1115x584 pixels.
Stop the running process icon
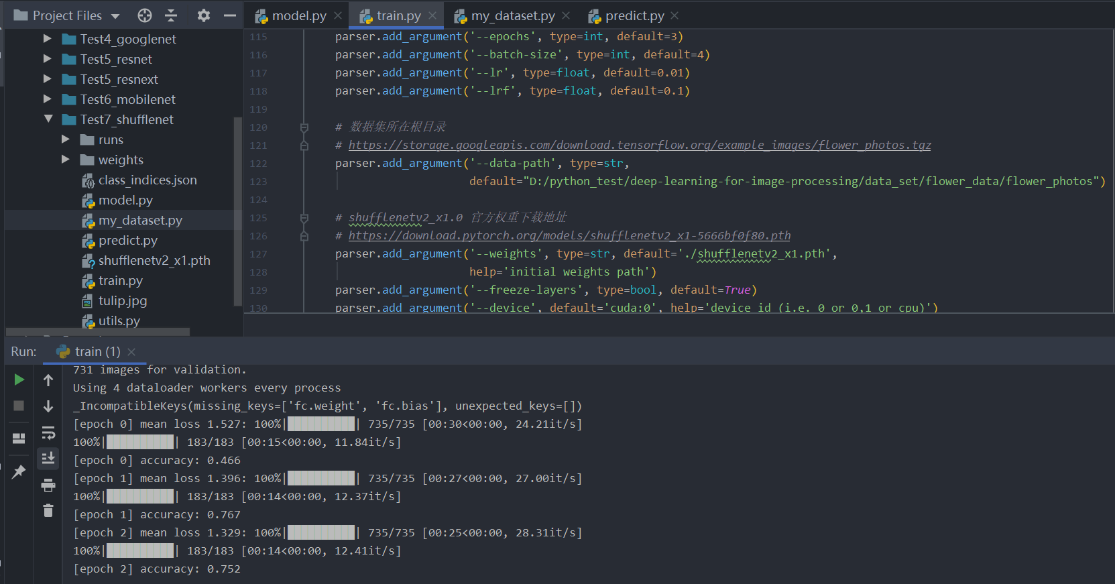coord(19,406)
